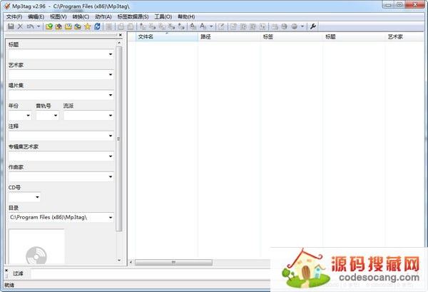Click the Undo arrow icon

tap(29, 26)
